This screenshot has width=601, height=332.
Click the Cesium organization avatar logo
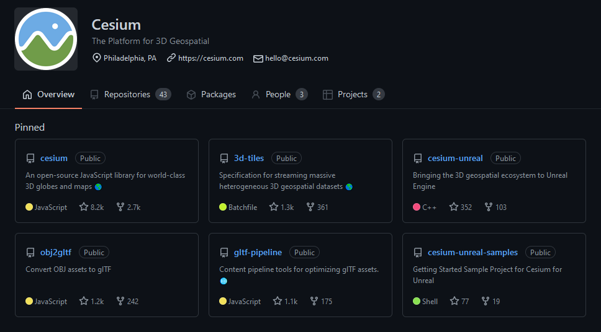46,39
